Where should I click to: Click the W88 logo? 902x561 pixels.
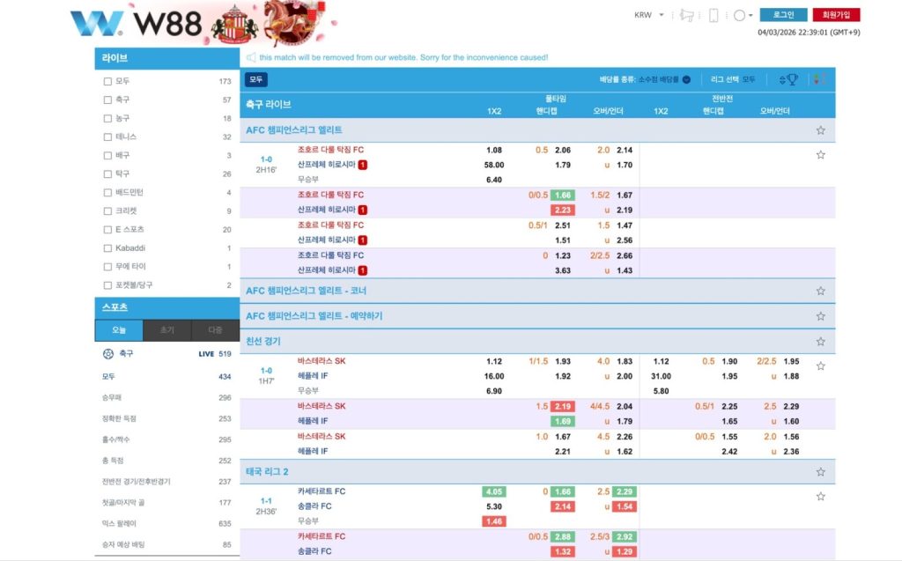point(136,24)
